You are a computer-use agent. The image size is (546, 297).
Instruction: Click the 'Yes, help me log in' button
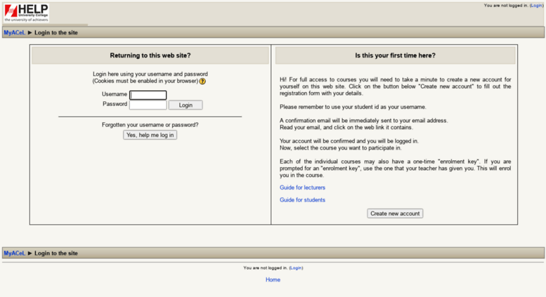point(150,135)
